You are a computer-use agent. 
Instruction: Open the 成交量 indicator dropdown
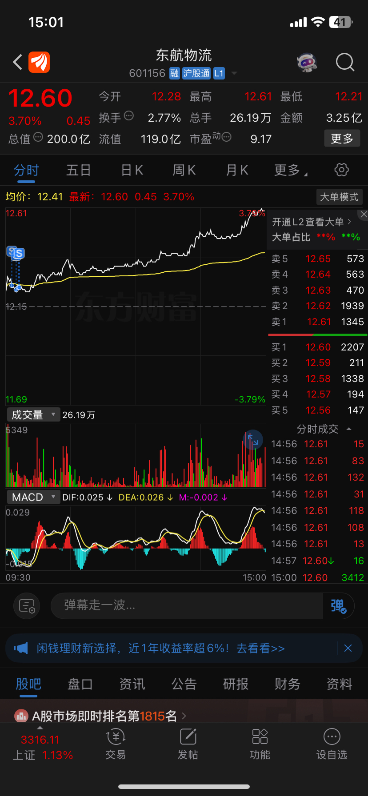click(34, 415)
